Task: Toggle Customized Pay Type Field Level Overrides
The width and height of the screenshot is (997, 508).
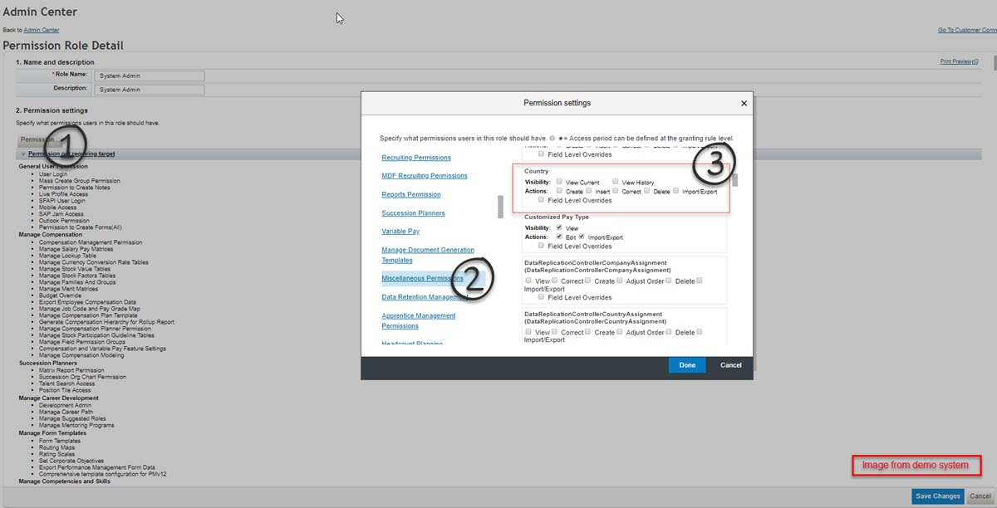Action: click(x=542, y=246)
